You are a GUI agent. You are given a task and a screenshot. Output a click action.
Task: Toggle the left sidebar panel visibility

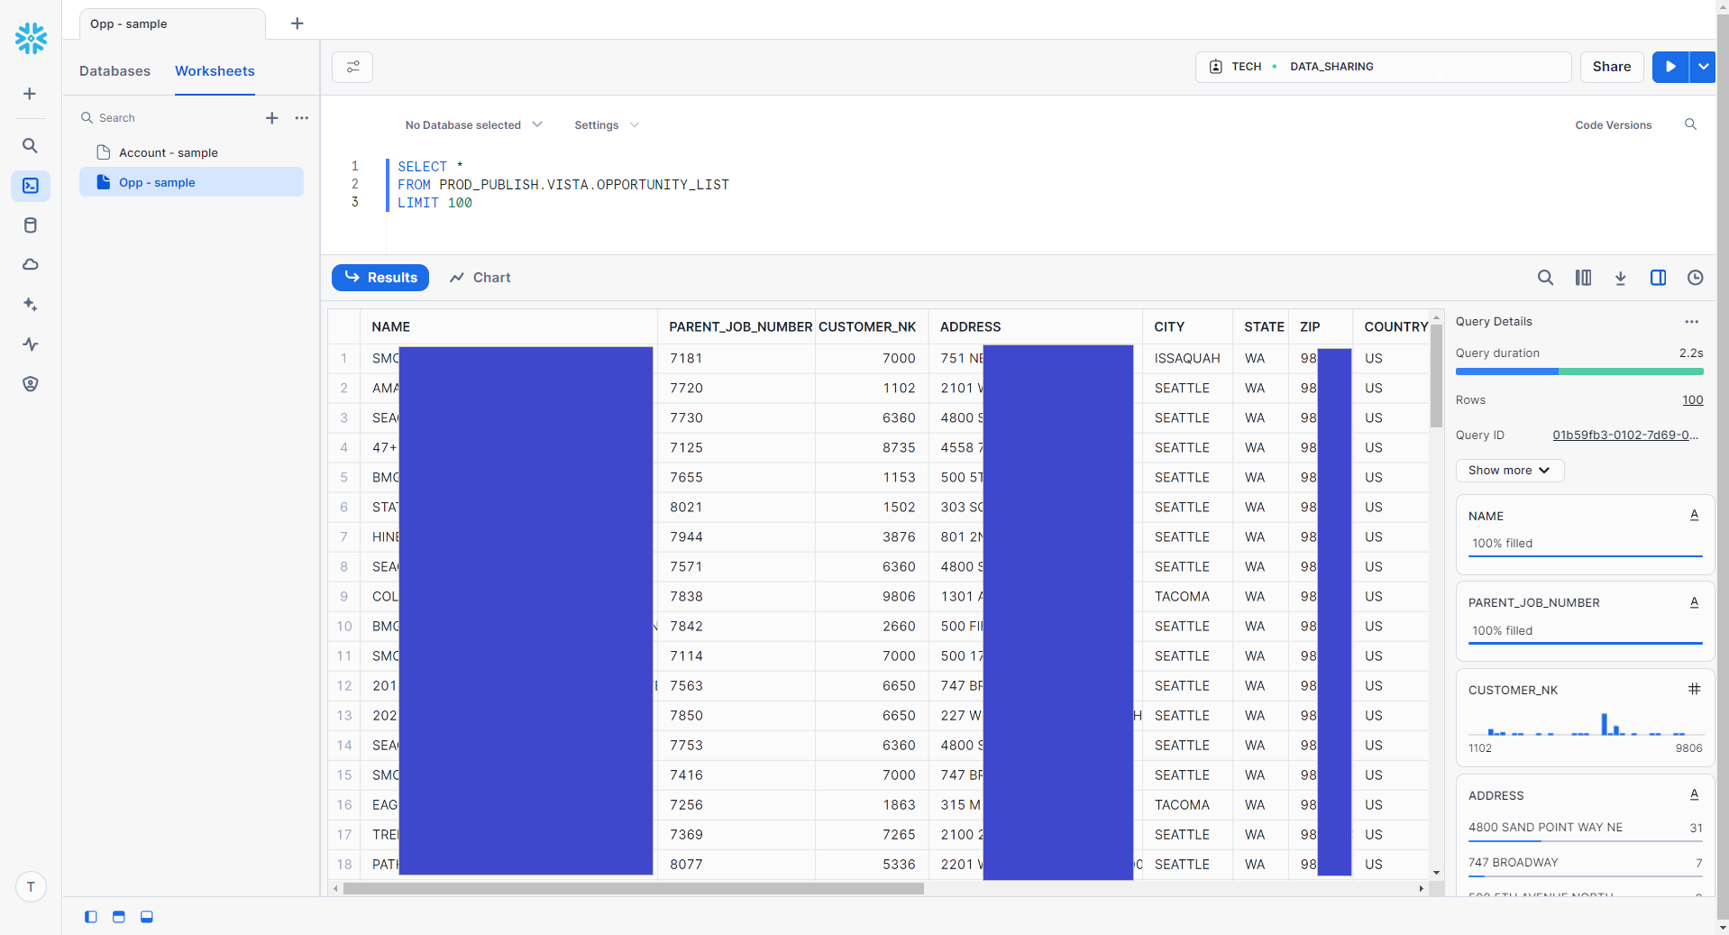[x=90, y=917]
